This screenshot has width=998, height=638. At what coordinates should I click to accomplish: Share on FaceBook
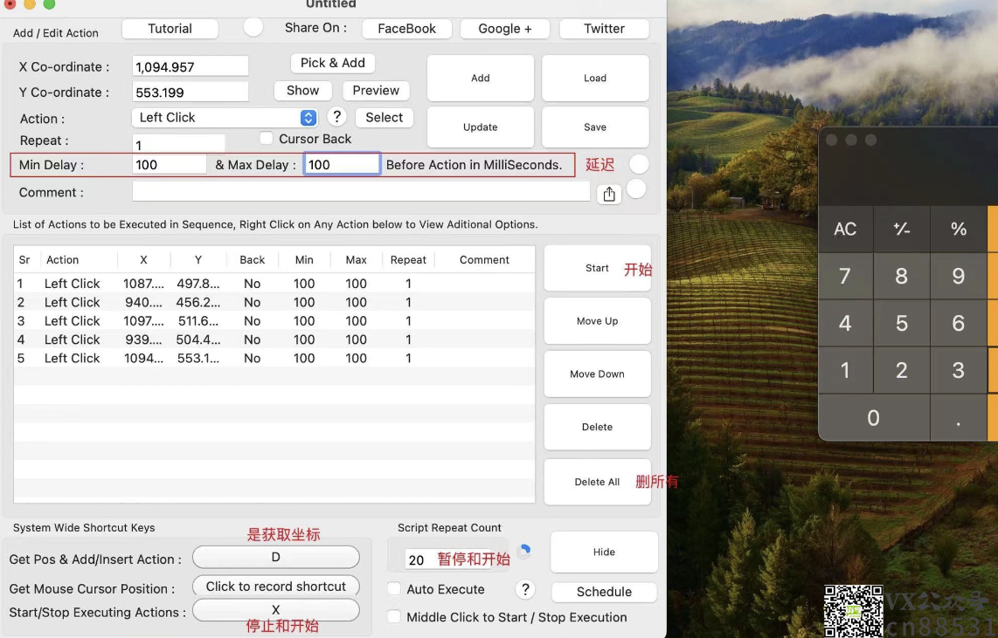click(406, 29)
